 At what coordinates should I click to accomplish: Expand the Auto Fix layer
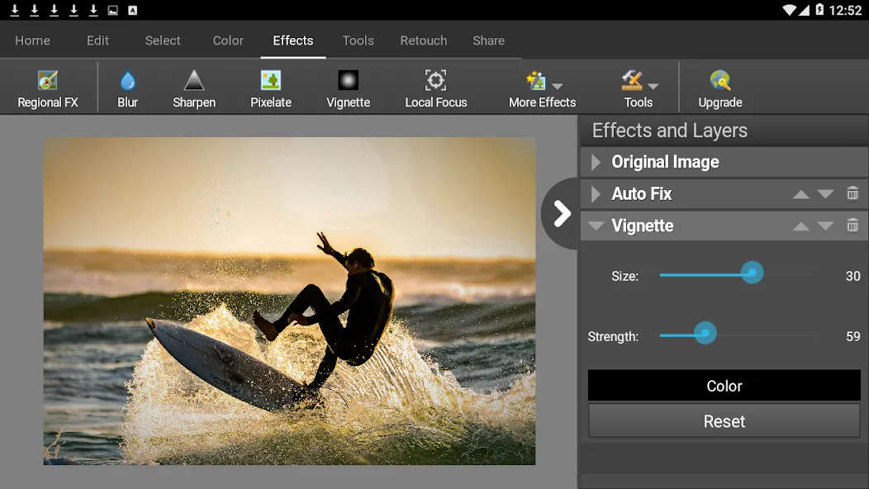596,193
